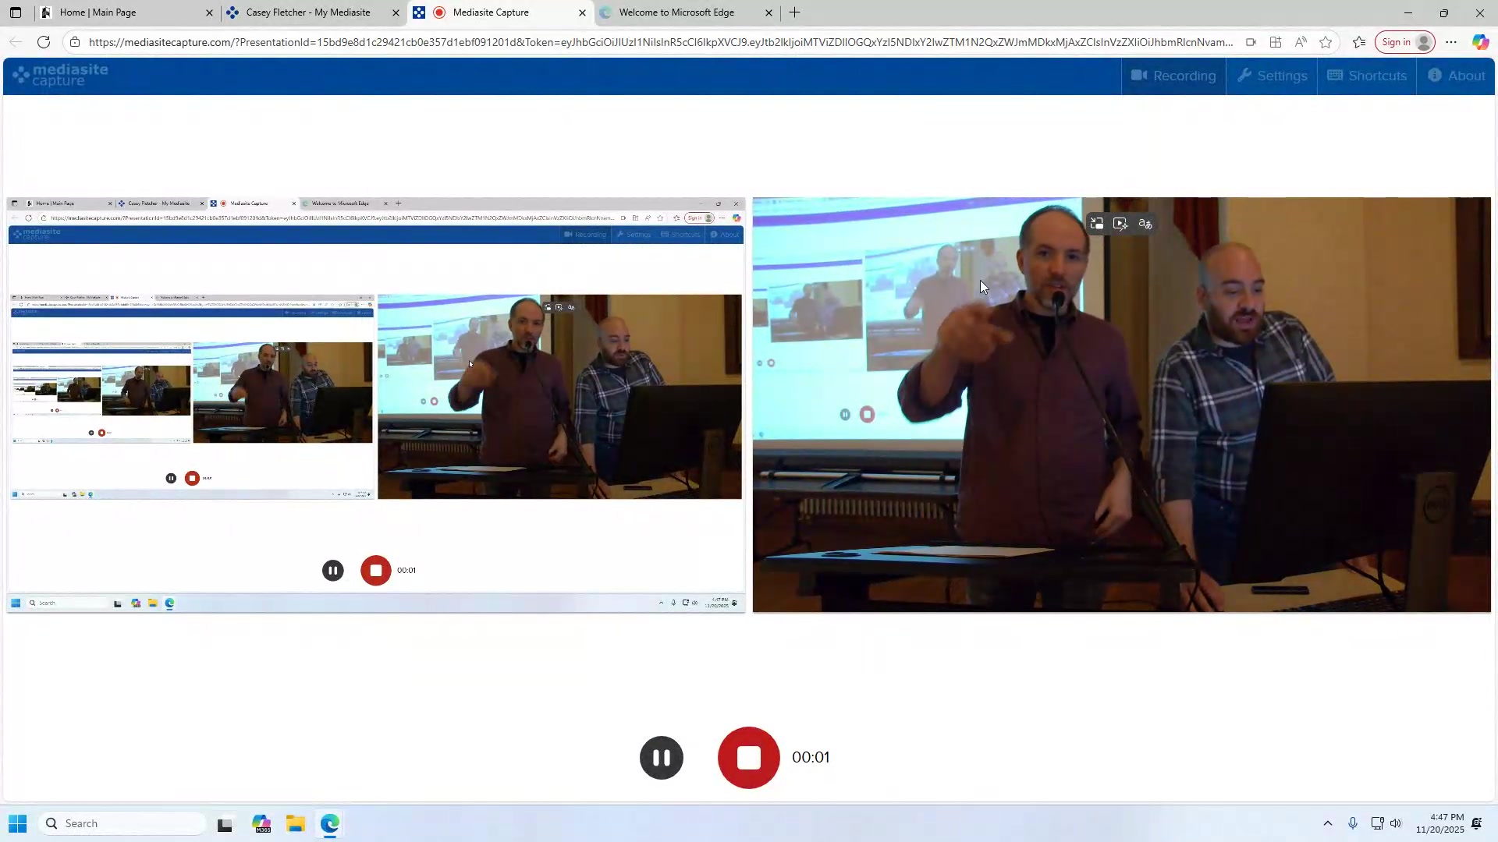Show hidden icons in the system tray

(x=1328, y=823)
